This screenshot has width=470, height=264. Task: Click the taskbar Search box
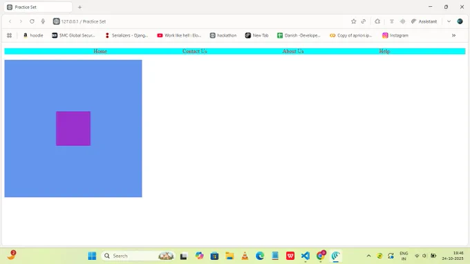coord(138,256)
